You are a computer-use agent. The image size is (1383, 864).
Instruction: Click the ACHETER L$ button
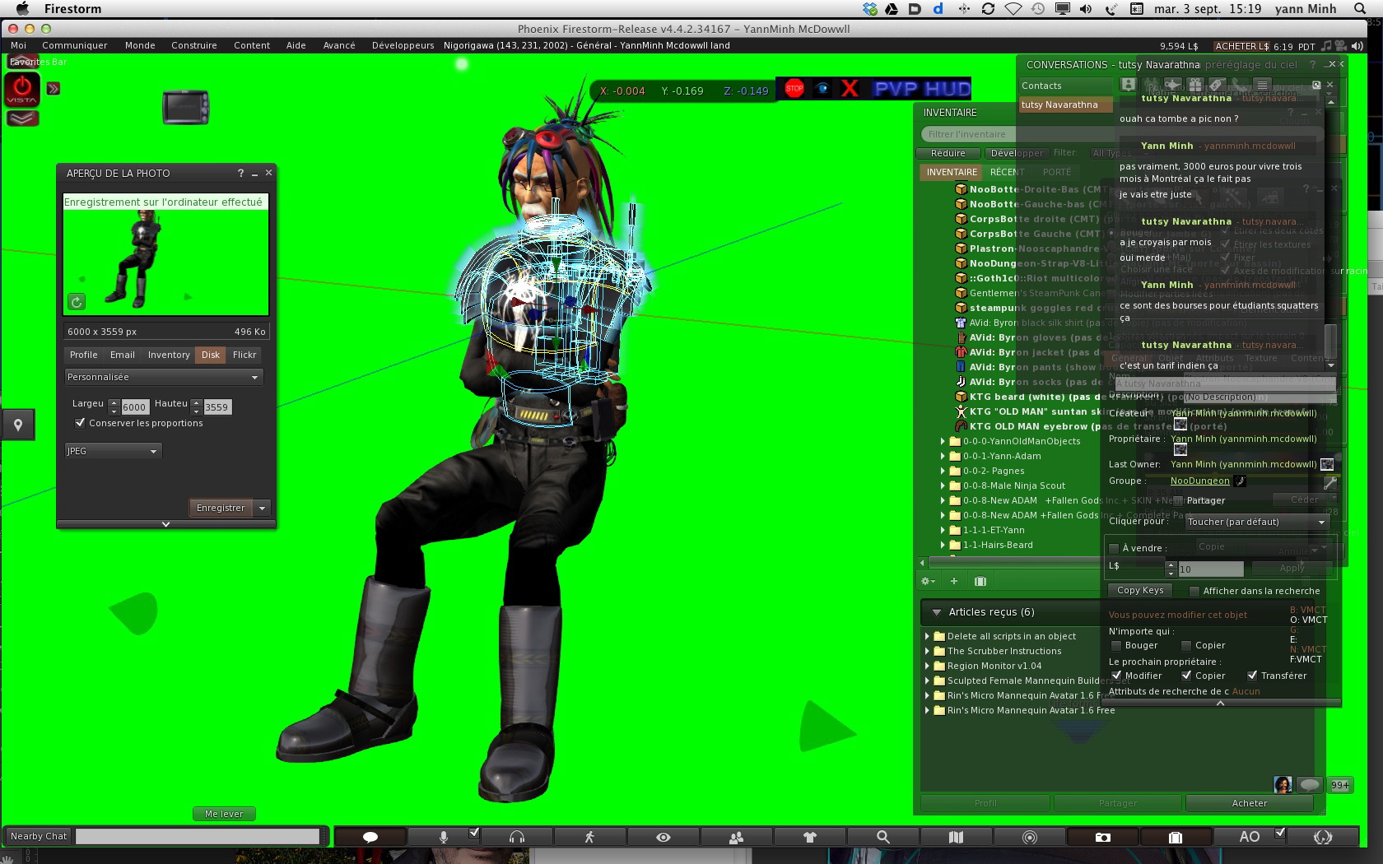point(1241,46)
